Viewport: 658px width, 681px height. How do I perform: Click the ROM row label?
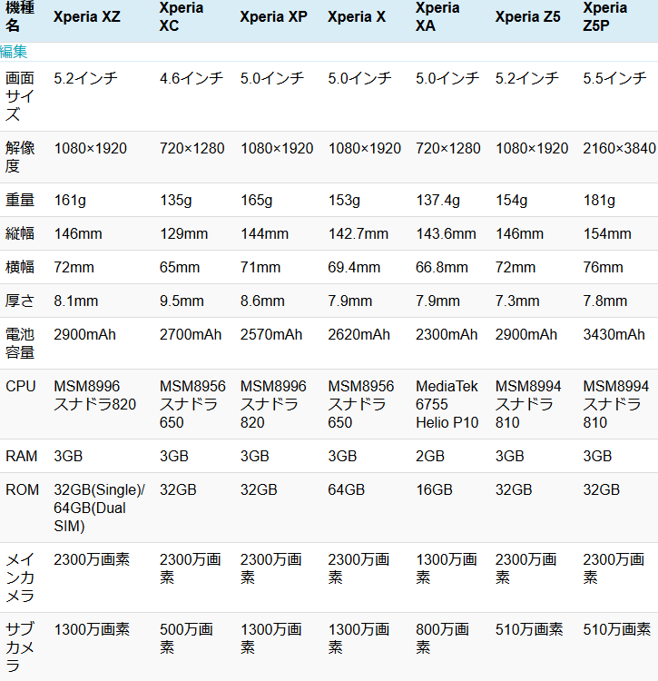point(22,489)
